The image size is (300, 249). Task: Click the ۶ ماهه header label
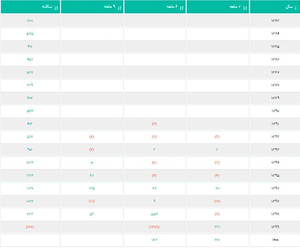pyautogui.click(x=171, y=7)
